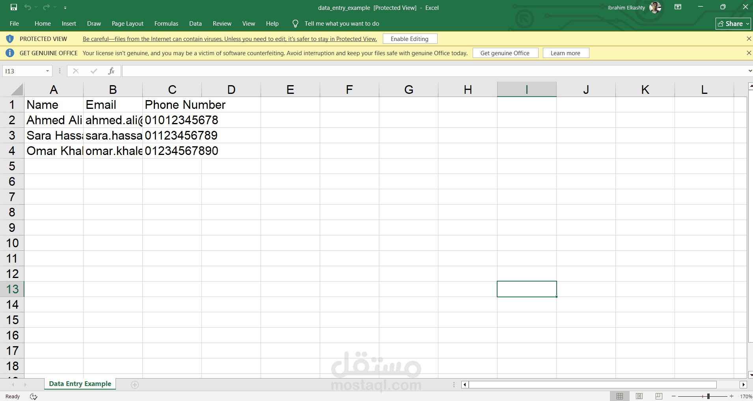The width and height of the screenshot is (753, 401).
Task: Click the Enable Editing button
Action: [x=409, y=39]
